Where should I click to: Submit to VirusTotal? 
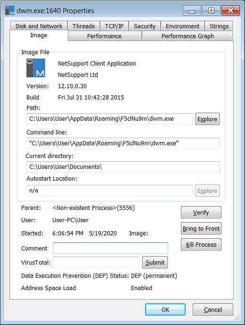(155, 262)
